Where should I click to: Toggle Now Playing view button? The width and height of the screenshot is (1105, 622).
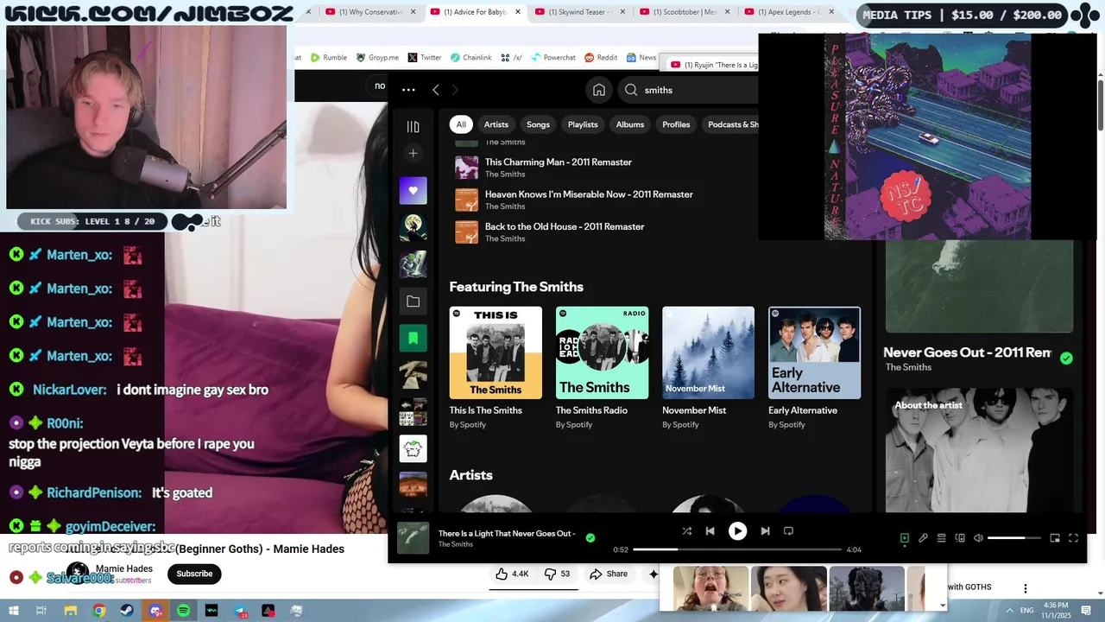(904, 538)
